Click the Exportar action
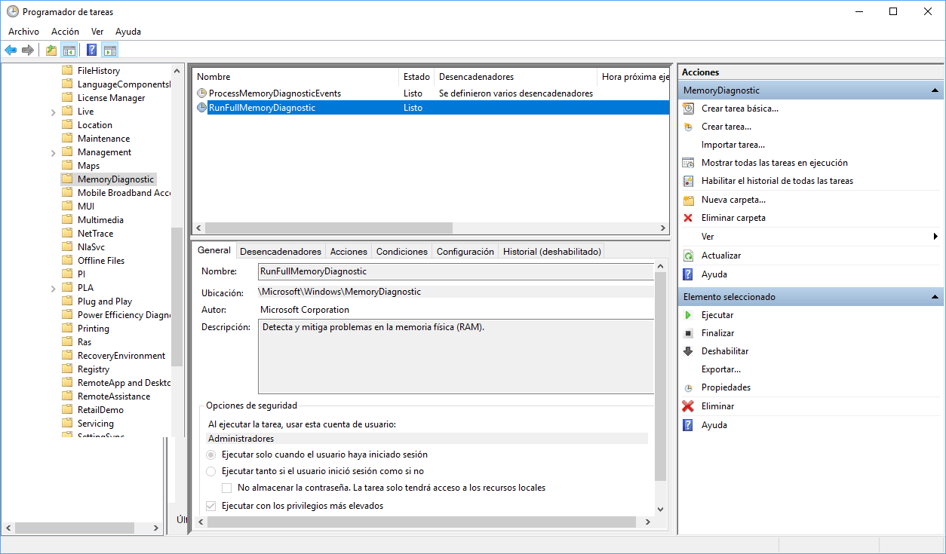This screenshot has height=554, width=946. pos(721,369)
